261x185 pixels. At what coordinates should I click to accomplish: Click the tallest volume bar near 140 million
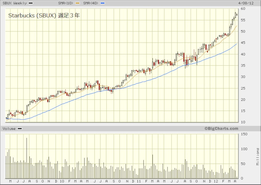[27, 158]
